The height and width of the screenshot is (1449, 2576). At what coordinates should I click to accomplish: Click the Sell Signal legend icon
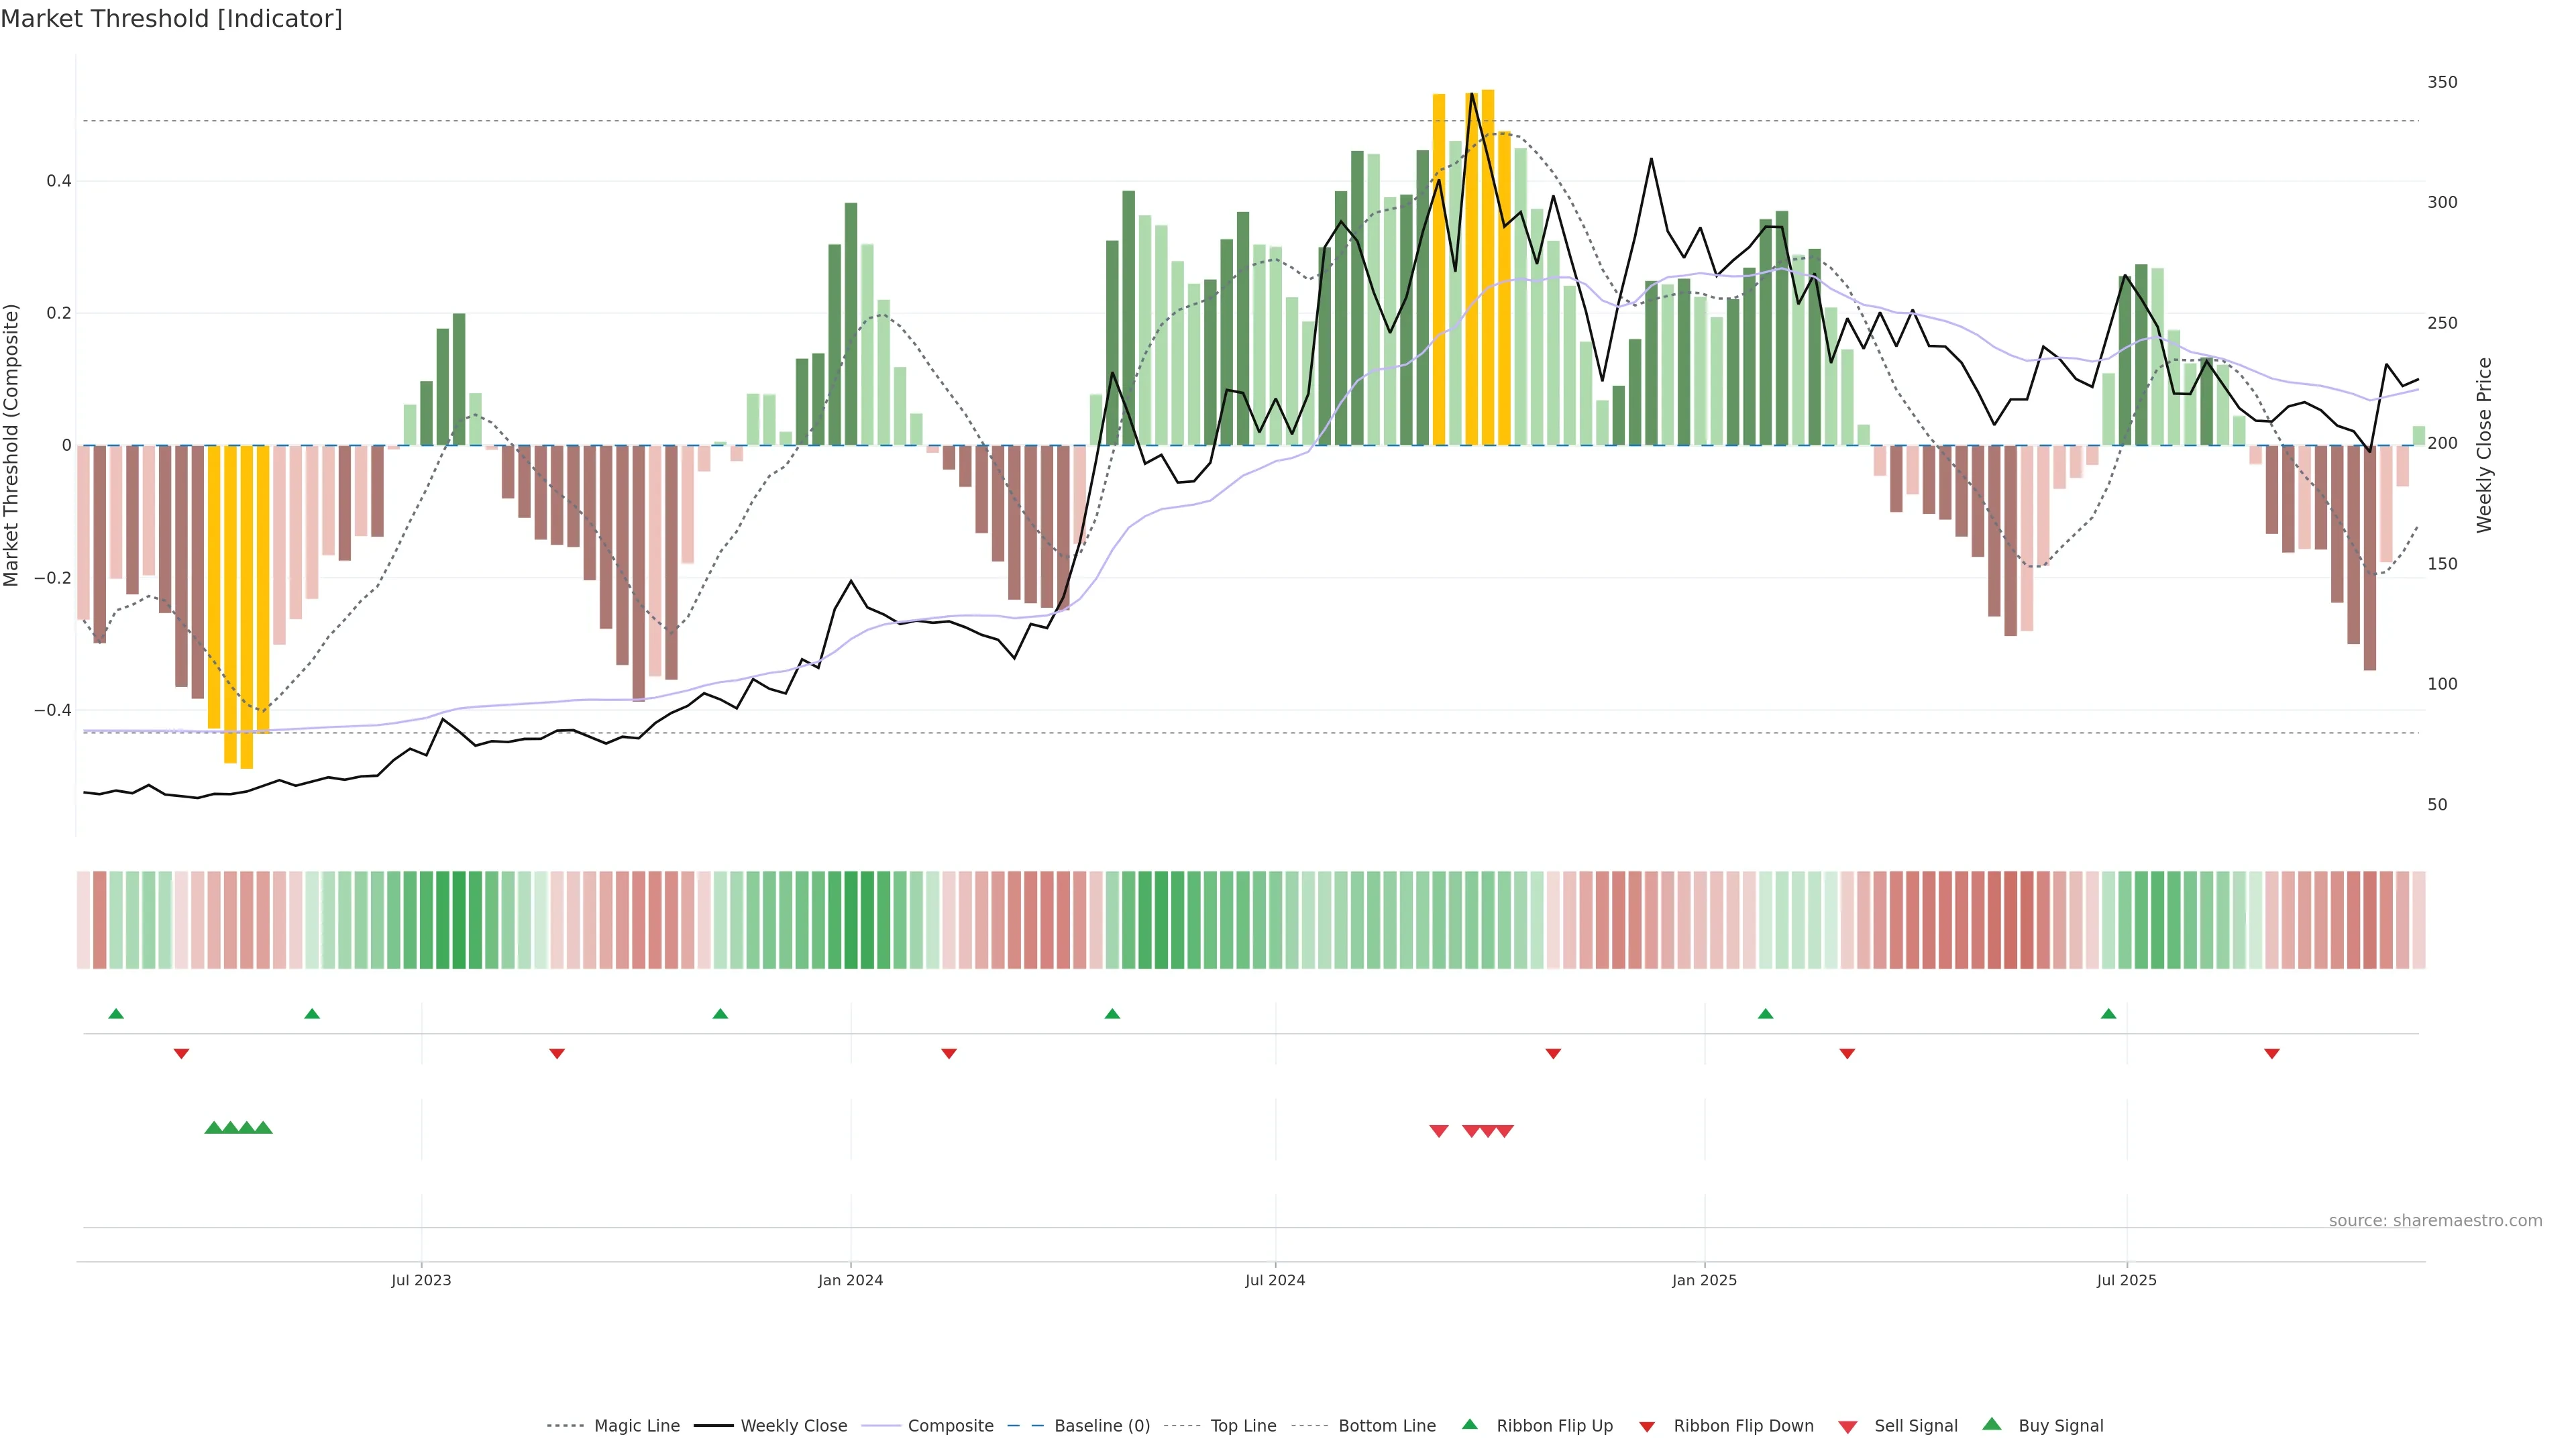[x=1848, y=1427]
